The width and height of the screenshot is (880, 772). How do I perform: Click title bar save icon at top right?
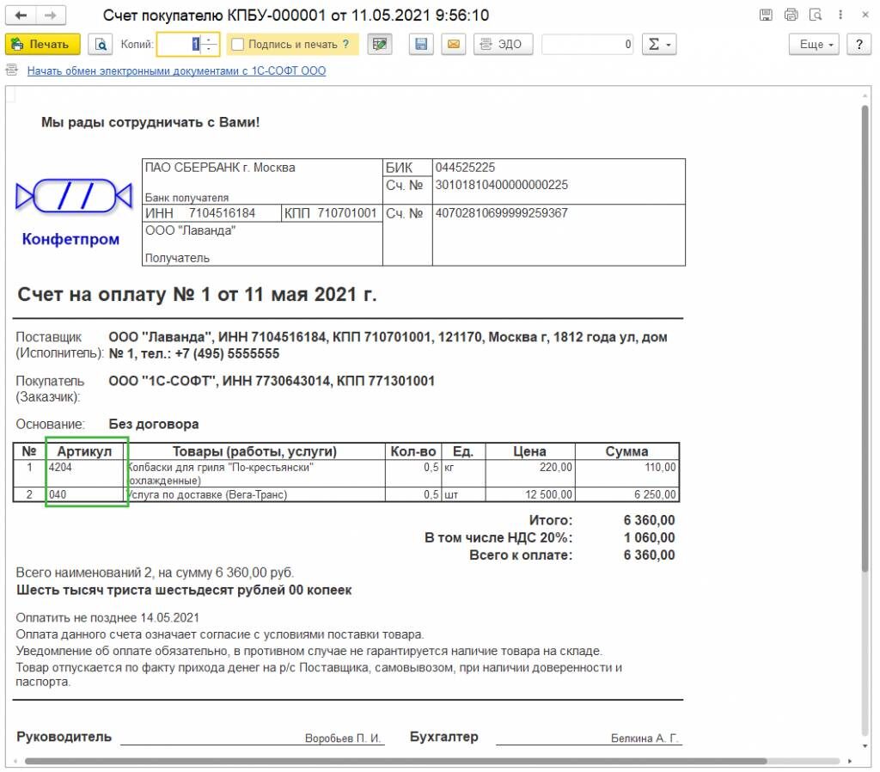766,15
